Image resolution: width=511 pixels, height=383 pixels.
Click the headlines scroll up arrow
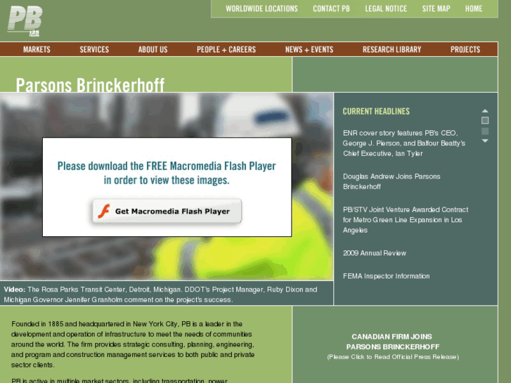click(485, 111)
